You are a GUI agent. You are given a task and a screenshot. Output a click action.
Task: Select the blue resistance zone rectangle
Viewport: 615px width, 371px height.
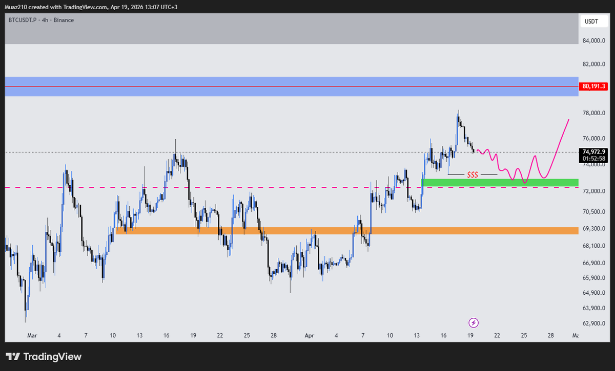[292, 86]
